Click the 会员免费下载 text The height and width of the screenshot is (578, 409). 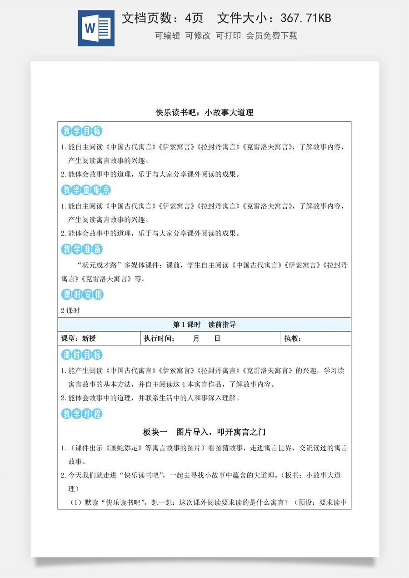pos(272,36)
